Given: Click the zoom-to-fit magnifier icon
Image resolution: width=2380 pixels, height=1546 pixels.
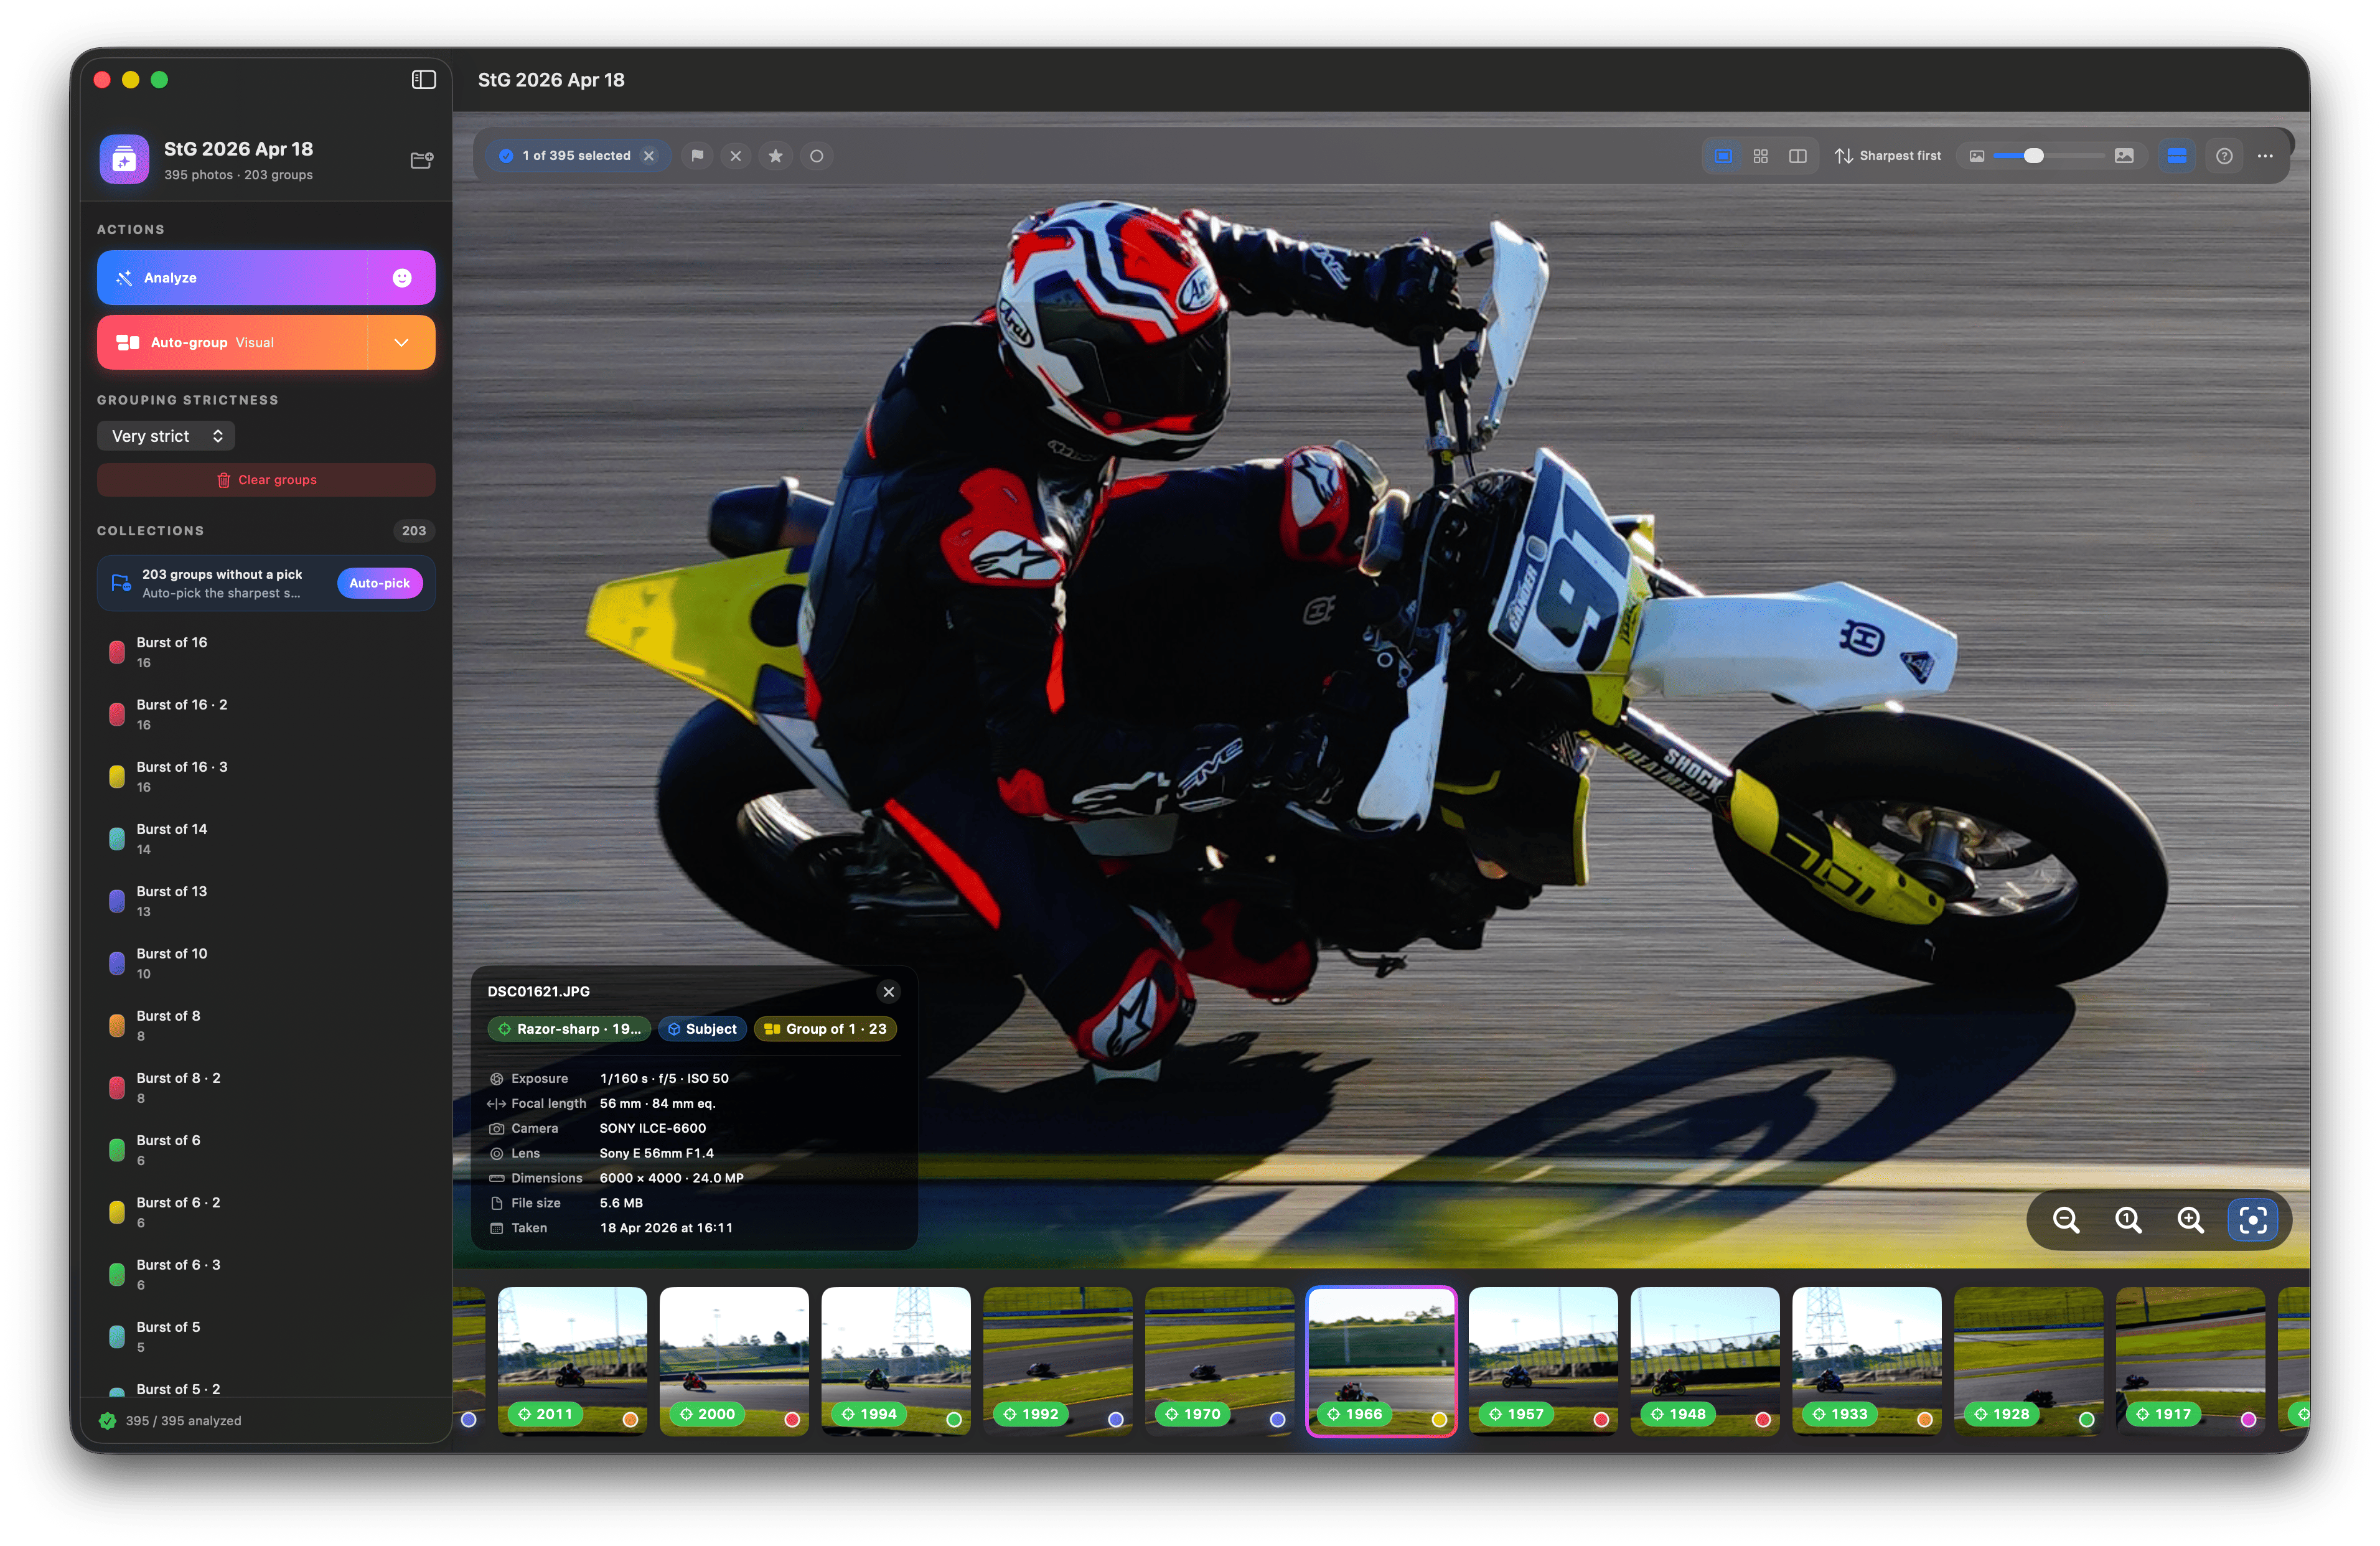Looking at the screenshot, I should click(2128, 1220).
